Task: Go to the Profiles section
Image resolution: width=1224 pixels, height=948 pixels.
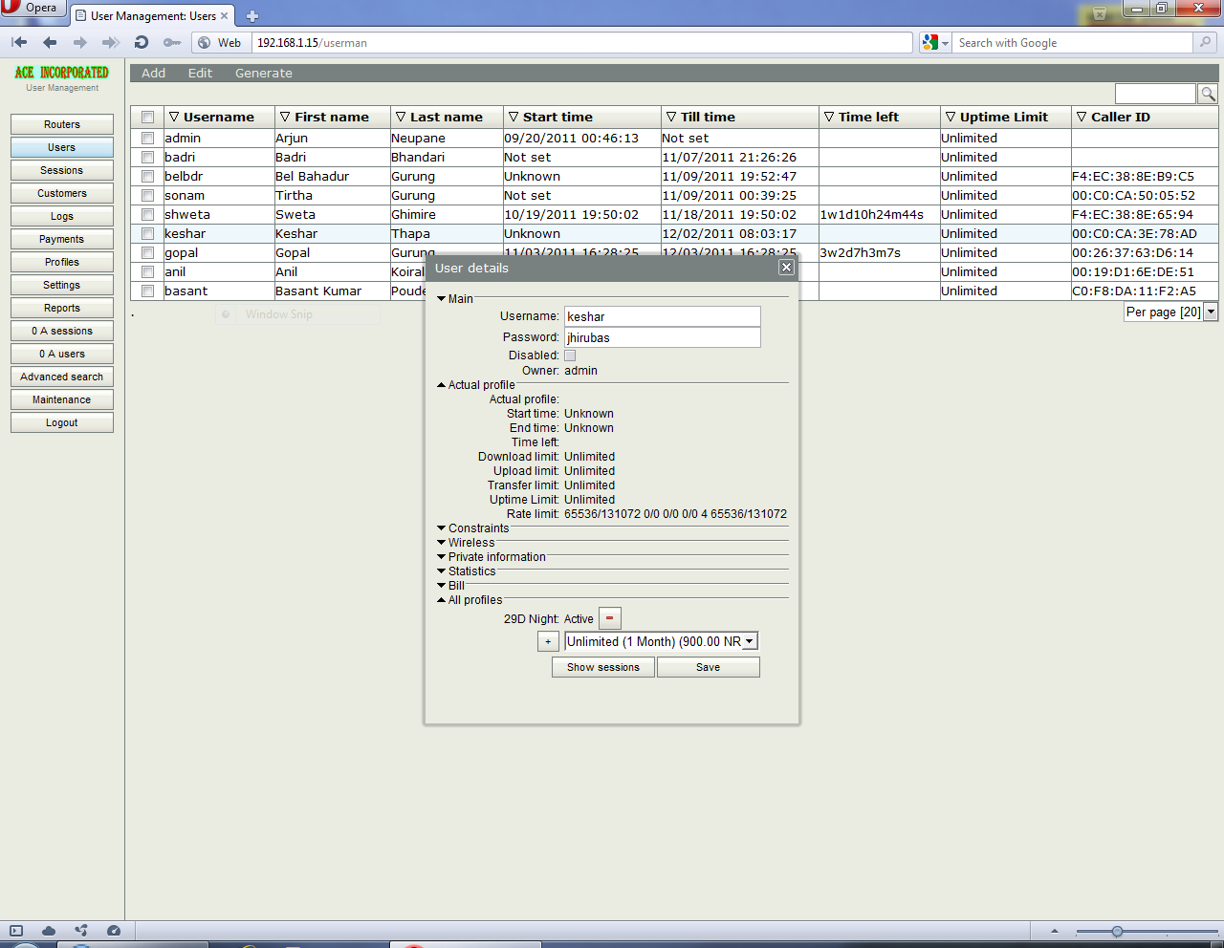Action: 62,262
